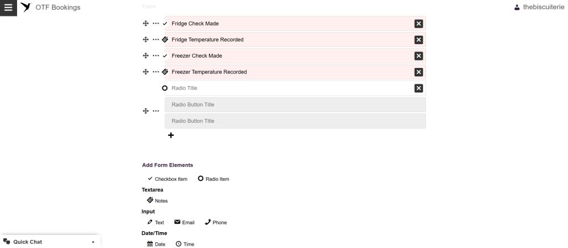The width and height of the screenshot is (568, 248).
Task: Open the hamburger main menu
Action: point(9,7)
